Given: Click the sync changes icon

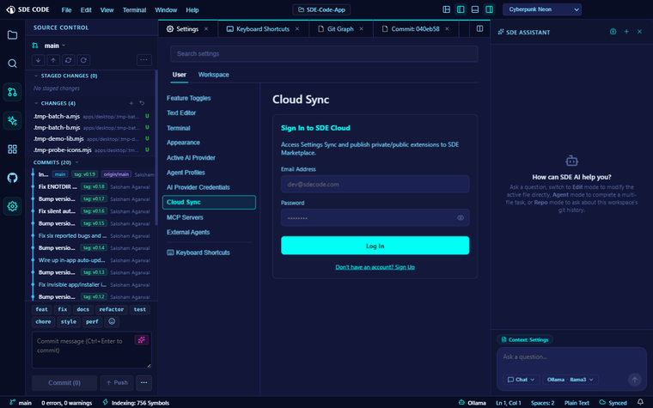Looking at the screenshot, I should coord(68,60).
